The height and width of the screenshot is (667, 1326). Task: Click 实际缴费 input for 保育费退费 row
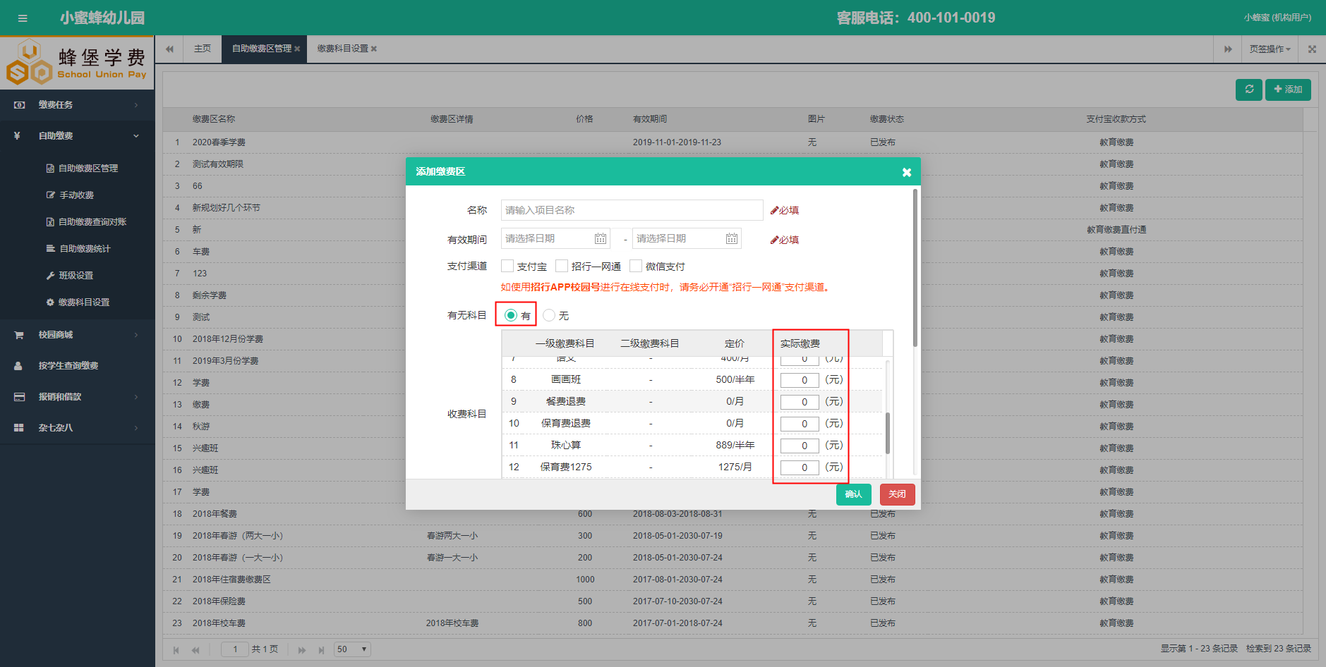pos(800,424)
